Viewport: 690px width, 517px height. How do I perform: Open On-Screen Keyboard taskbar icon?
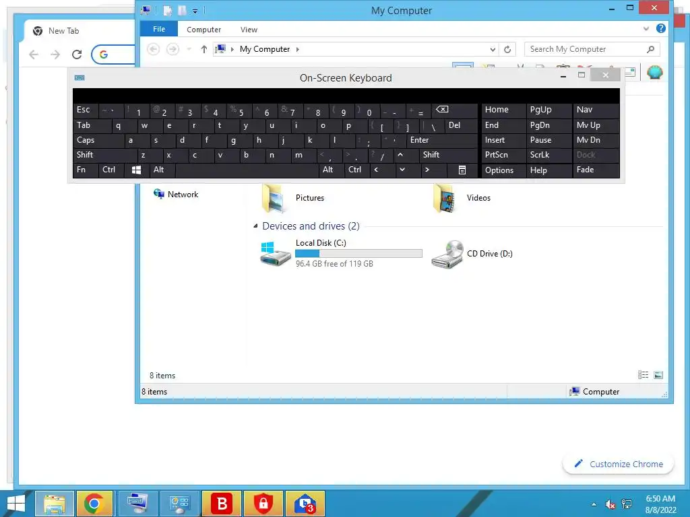pos(137,504)
